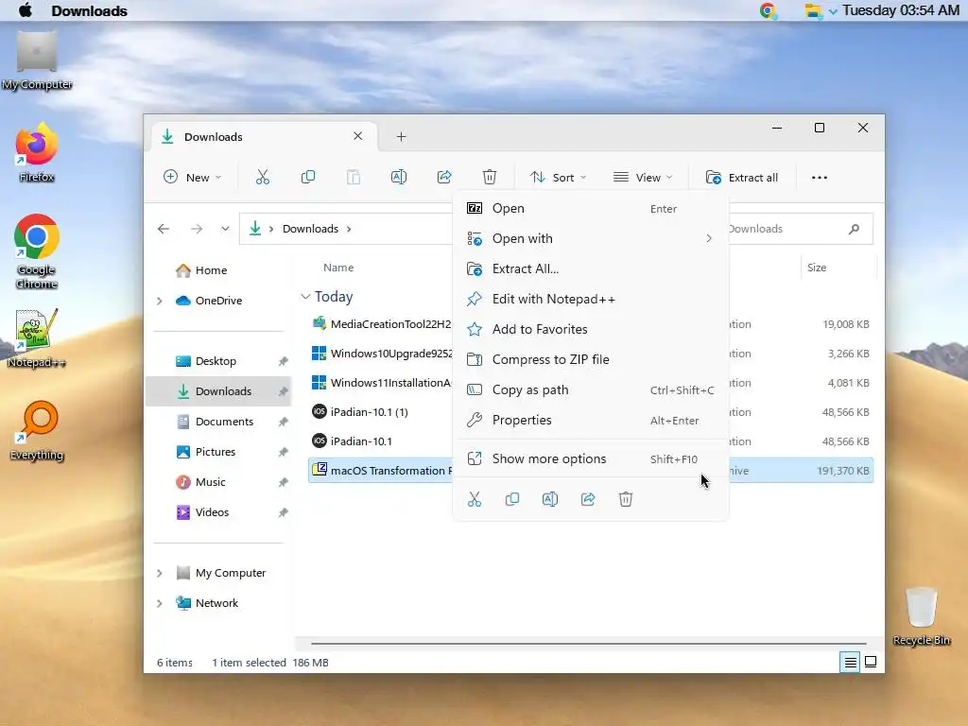Click the Rename icon in the context menu

point(550,499)
